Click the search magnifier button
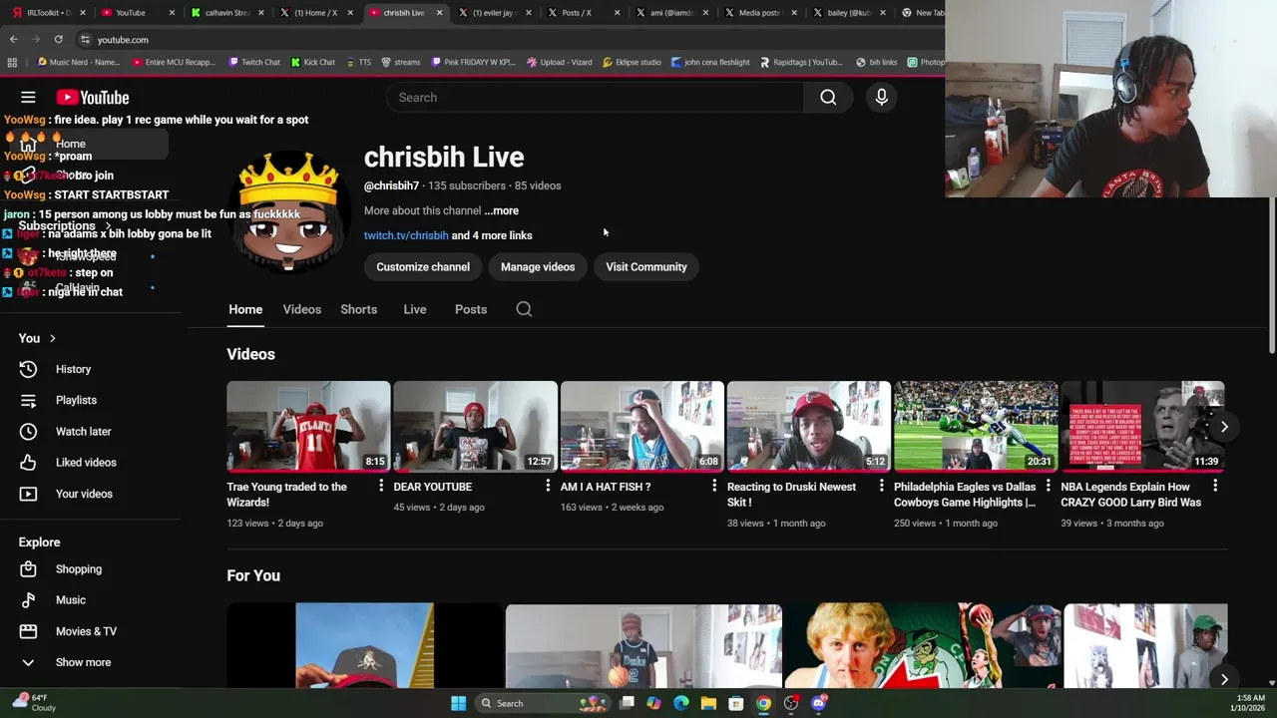This screenshot has width=1277, height=718. (828, 97)
